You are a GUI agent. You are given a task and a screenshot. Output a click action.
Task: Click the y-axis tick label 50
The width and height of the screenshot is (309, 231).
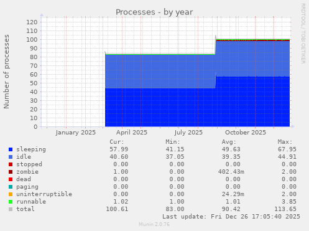(34, 83)
